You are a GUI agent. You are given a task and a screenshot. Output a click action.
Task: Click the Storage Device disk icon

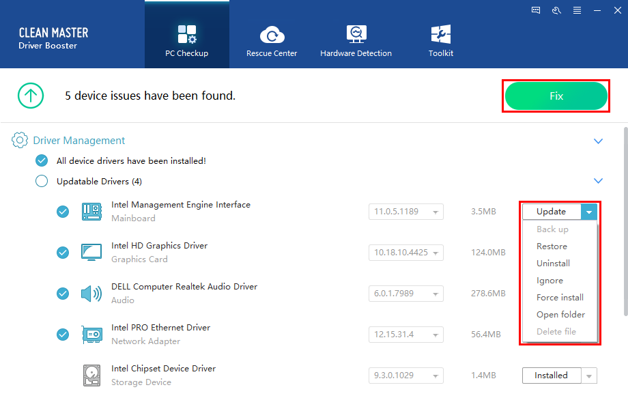91,376
